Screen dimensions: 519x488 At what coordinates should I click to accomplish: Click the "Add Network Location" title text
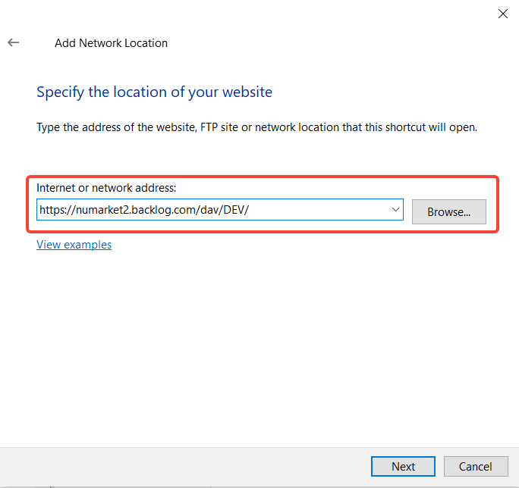[x=111, y=43]
